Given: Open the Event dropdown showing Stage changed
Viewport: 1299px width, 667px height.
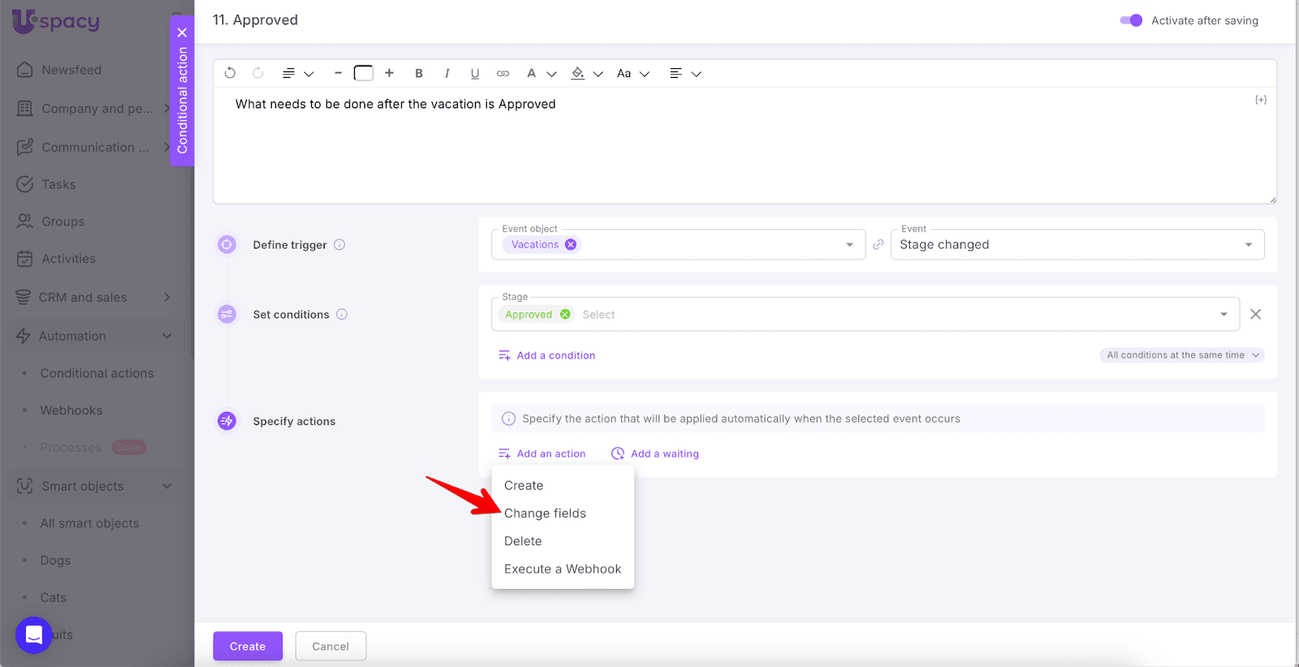Looking at the screenshot, I should click(x=1077, y=245).
